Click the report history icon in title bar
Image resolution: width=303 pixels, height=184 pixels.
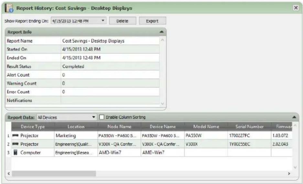pyautogui.click(x=9, y=8)
